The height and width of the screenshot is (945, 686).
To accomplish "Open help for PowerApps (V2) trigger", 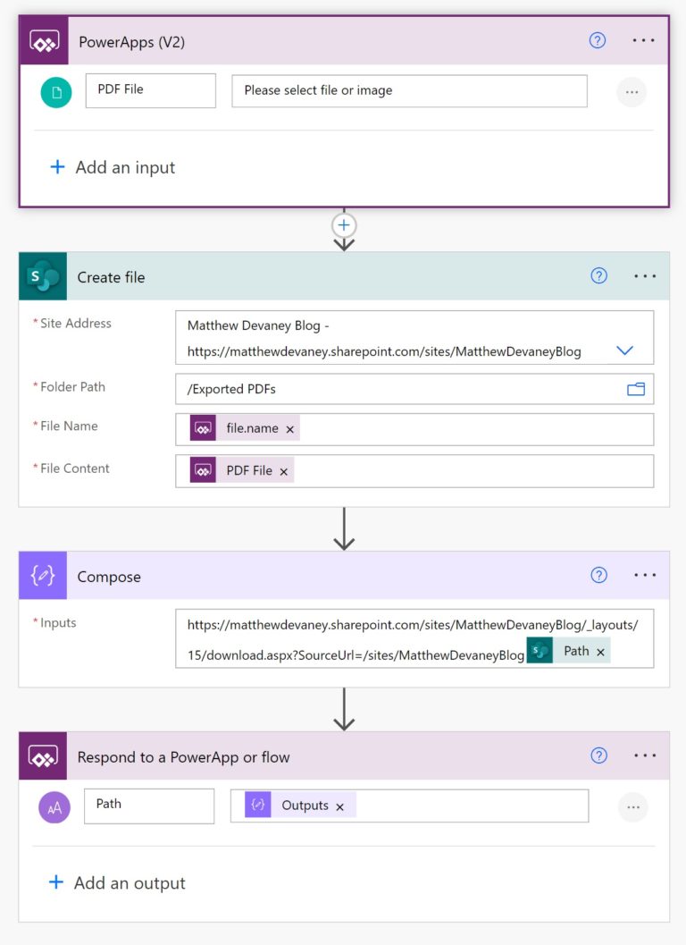I will [x=598, y=40].
